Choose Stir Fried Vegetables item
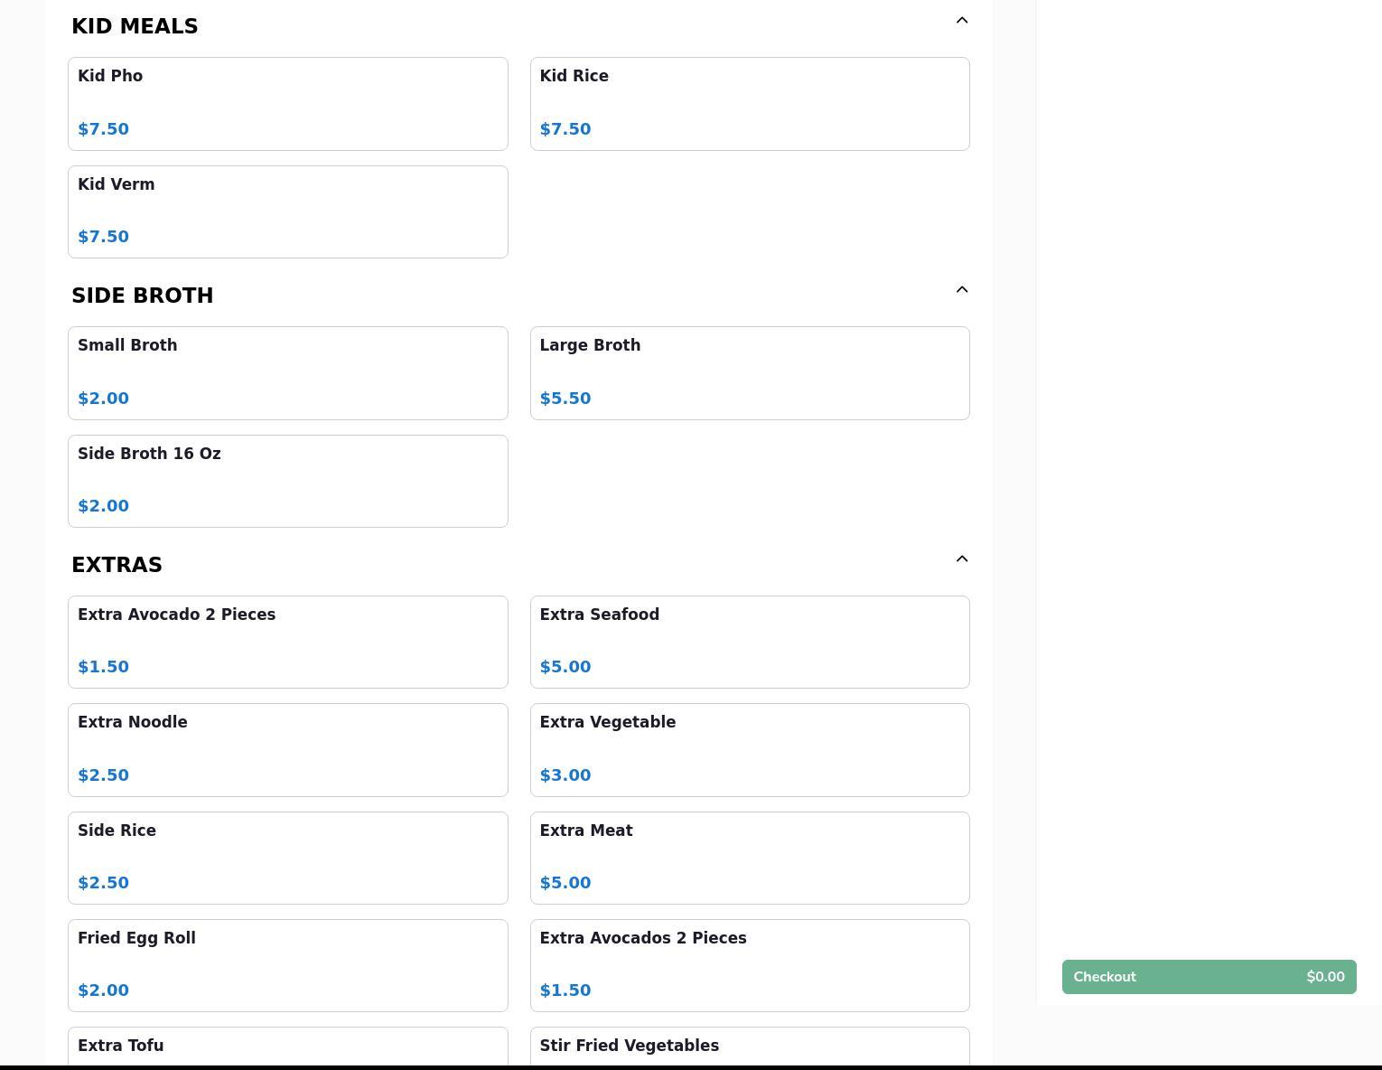1382x1070 pixels. (749, 1047)
